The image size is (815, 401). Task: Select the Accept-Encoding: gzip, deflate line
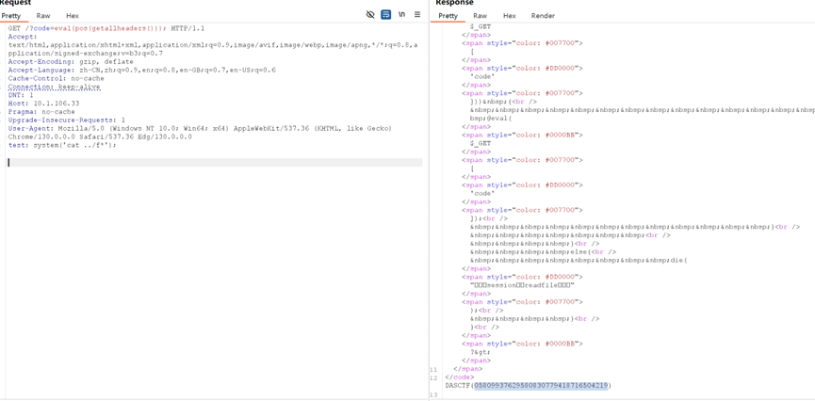(x=70, y=62)
